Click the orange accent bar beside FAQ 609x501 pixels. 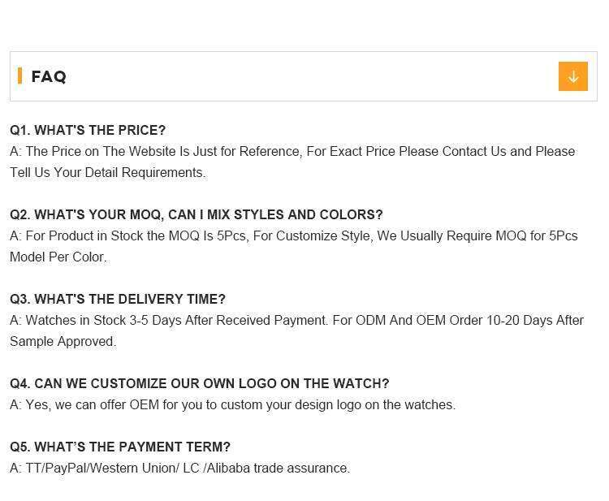(19, 76)
